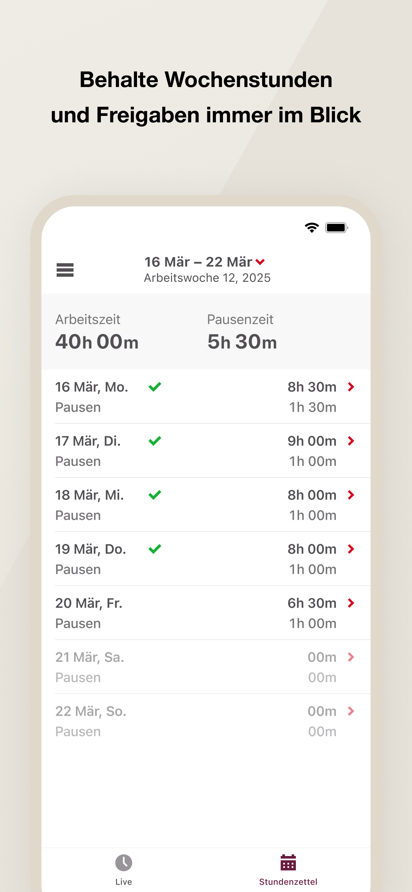Image resolution: width=412 pixels, height=892 pixels.
Task: Open 22 Mär, So. faded chevron arrow
Action: [351, 711]
